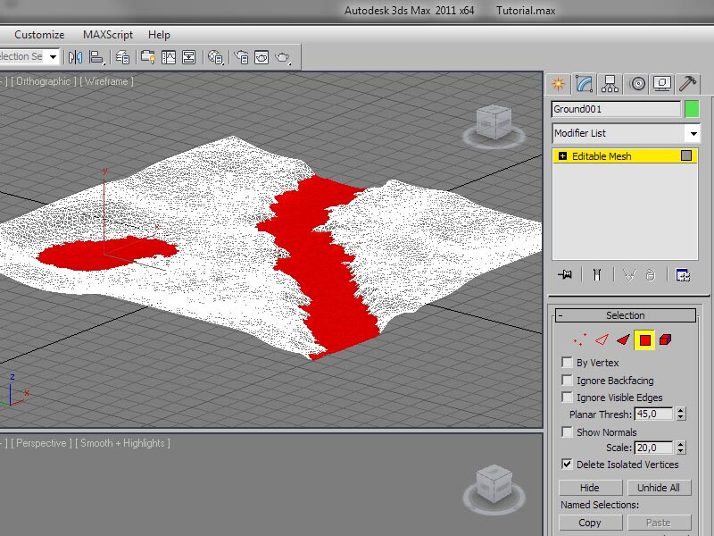Screen dimensions: 714x536
Task: Expand the Editable Mesh stack entry
Action: tap(562, 156)
